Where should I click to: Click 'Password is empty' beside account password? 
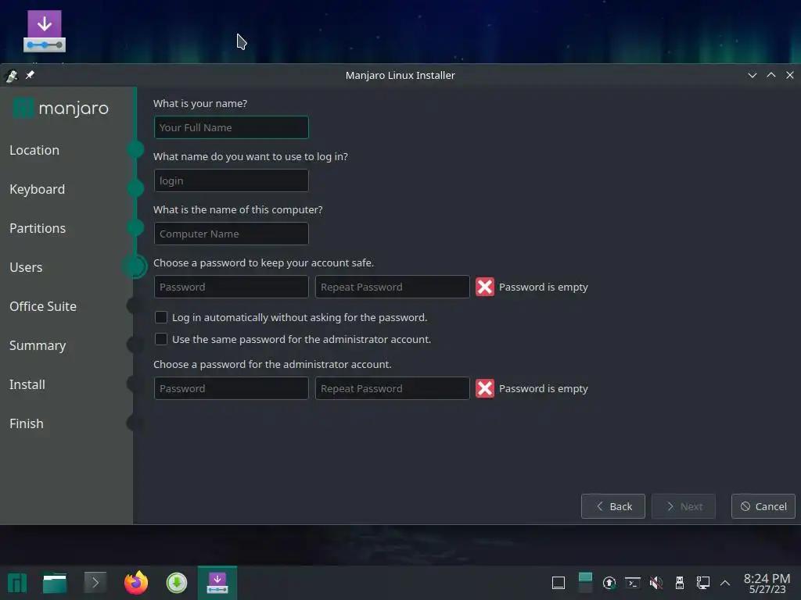[543, 287]
